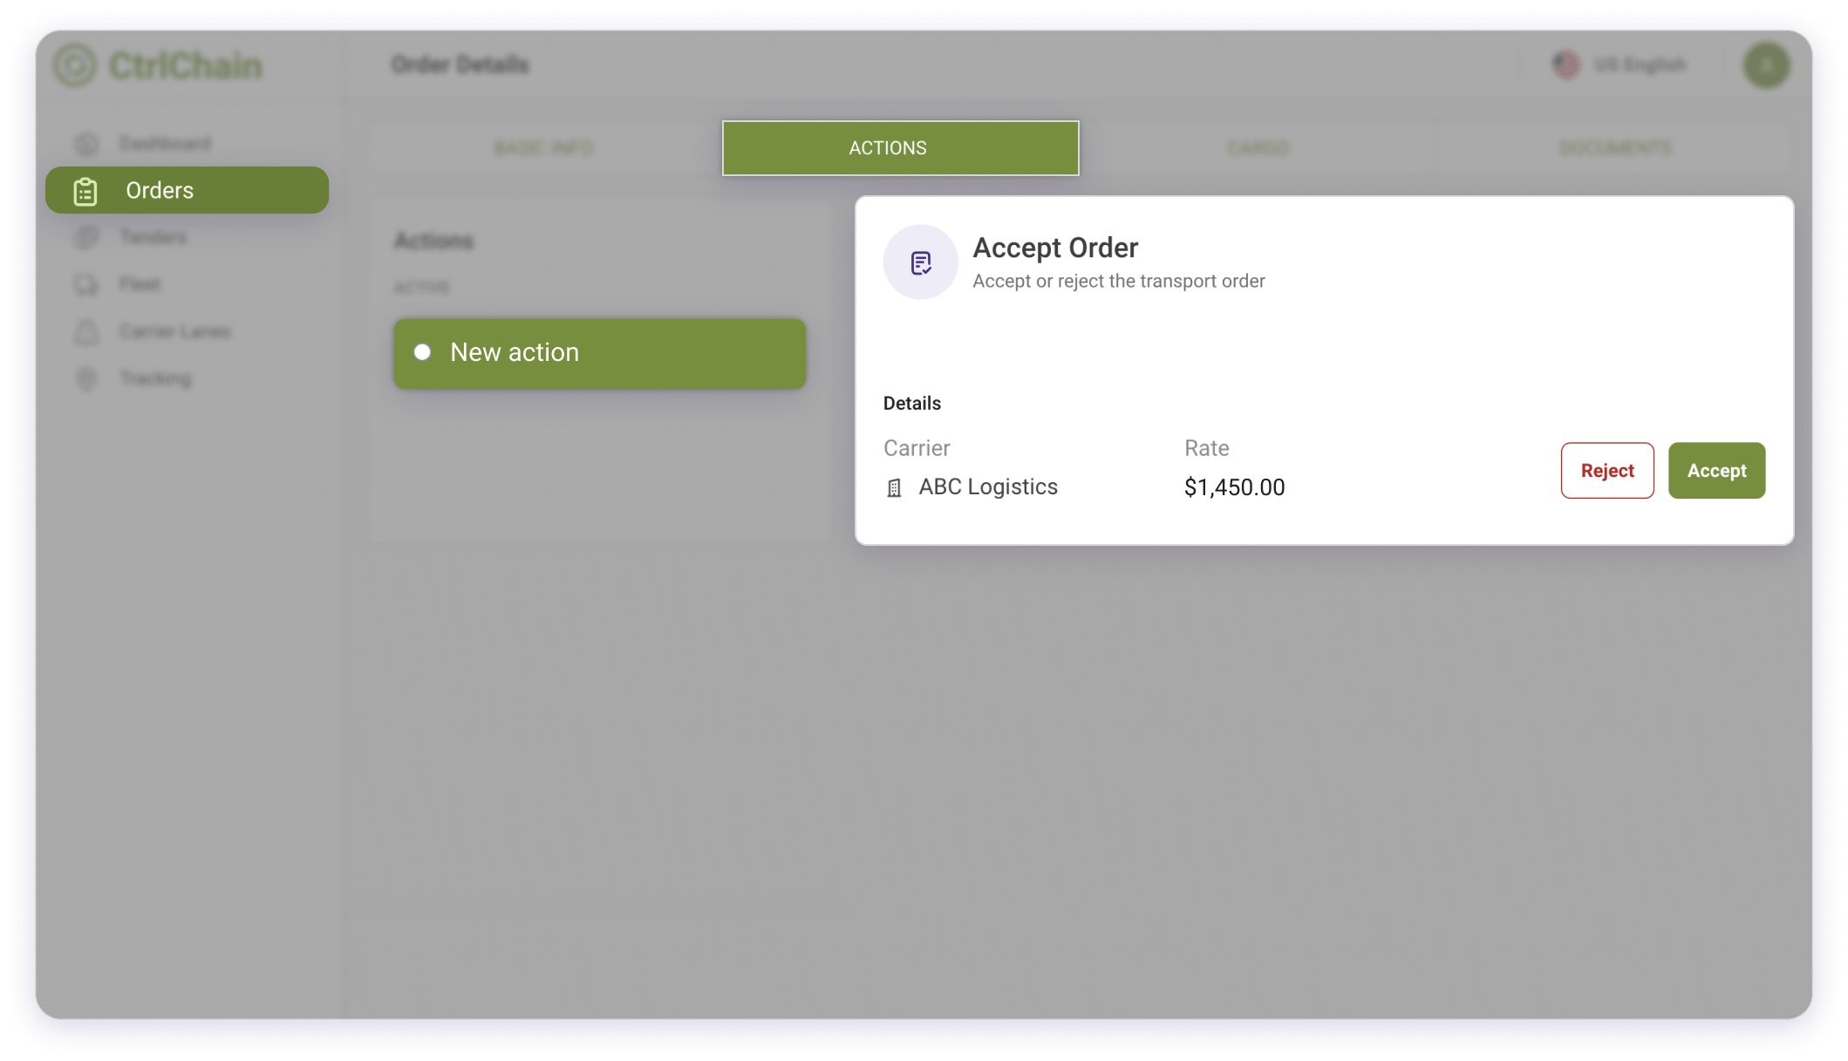Toggle the active status indicator on New action
This screenshot has height=1061, width=1848.
click(x=426, y=353)
